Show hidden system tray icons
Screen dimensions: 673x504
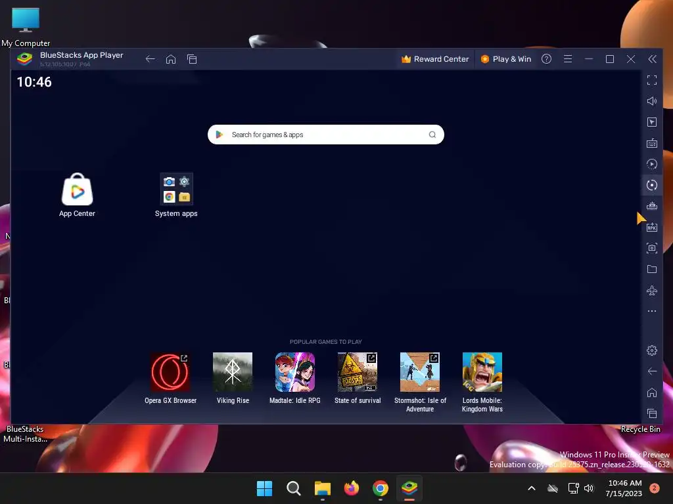pyautogui.click(x=531, y=488)
